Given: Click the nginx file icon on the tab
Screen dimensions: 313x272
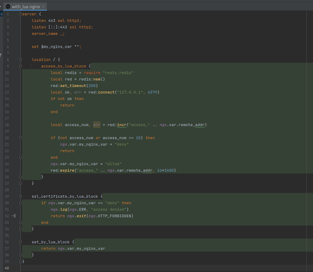Looking at the screenshot, I should pyautogui.click(x=8, y=7).
